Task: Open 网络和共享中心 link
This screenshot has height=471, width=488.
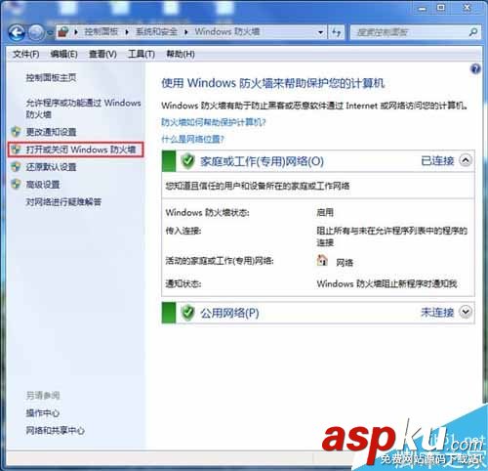Action: point(56,430)
